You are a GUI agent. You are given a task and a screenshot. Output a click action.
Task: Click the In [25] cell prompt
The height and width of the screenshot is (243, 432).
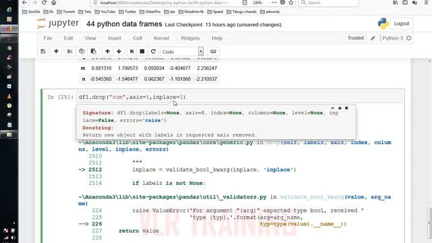(60, 97)
